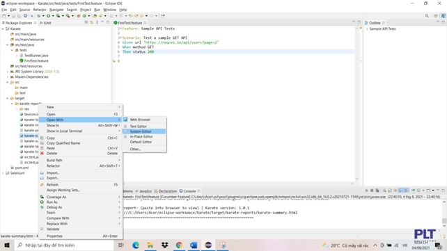447x251 pixels.
Task: Click Refresh in the context menu
Action: click(81, 185)
